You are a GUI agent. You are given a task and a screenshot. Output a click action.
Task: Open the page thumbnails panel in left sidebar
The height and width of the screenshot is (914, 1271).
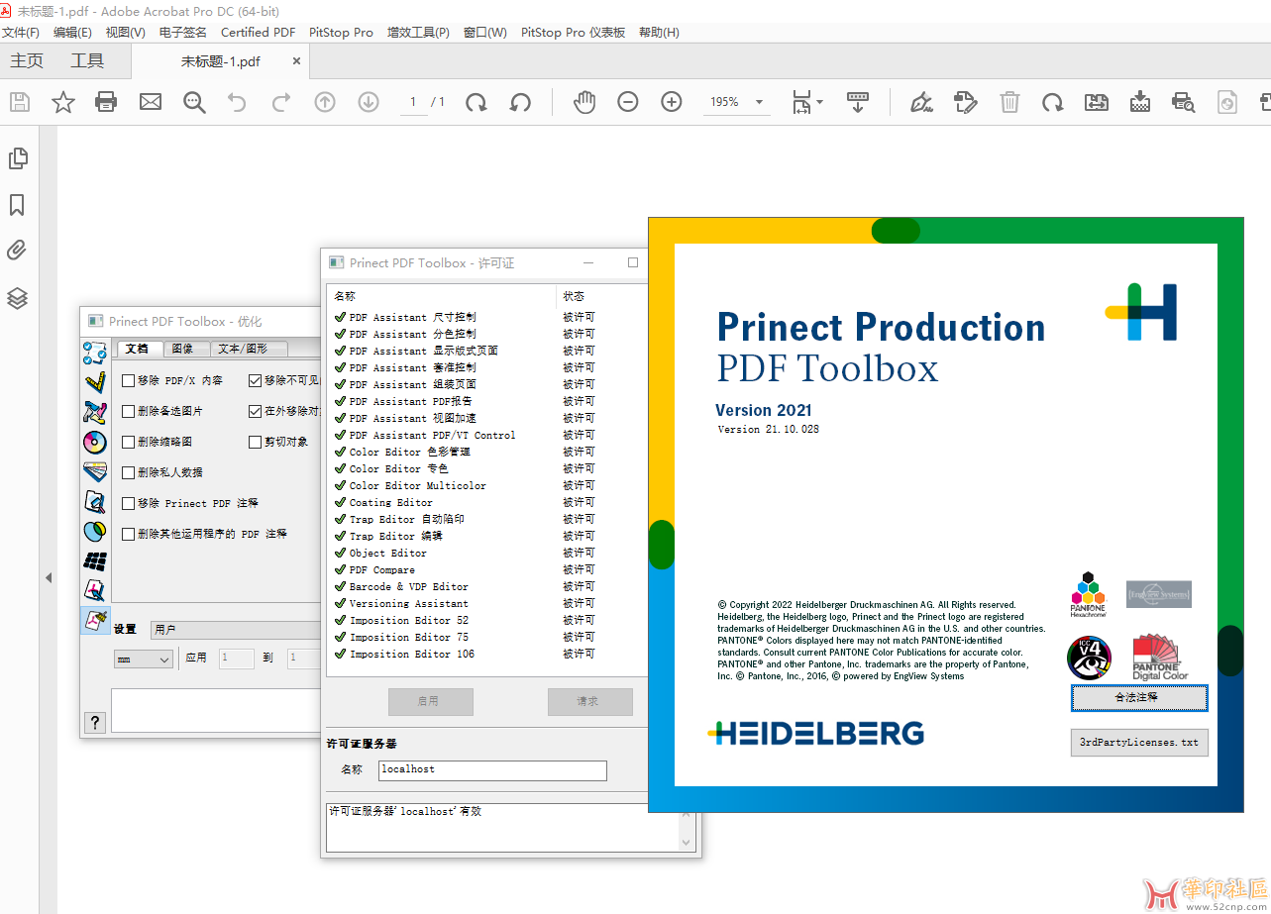[17, 158]
